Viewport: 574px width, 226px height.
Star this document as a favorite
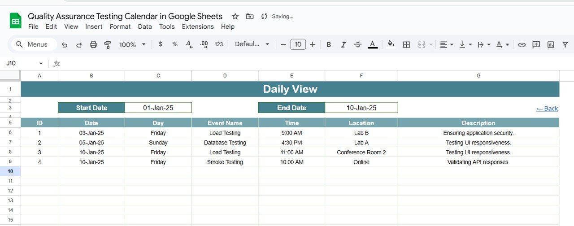pyautogui.click(x=235, y=17)
